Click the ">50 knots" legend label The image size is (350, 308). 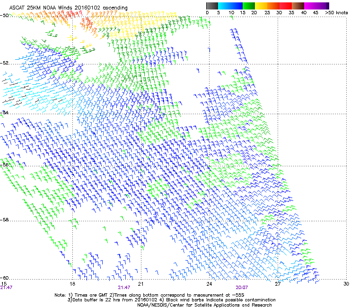click(336, 13)
